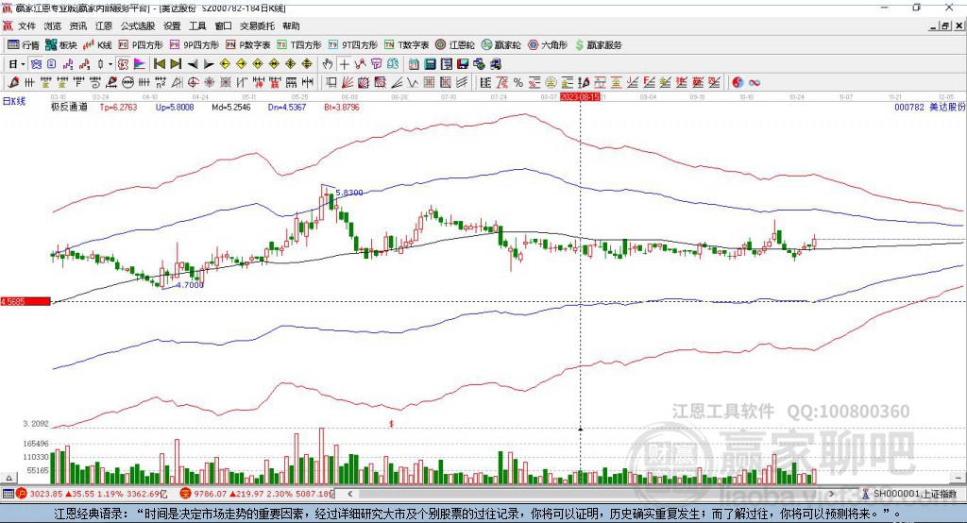The width and height of the screenshot is (967, 523).
Task: Select the zigzag wave line tool
Action: coord(412,82)
